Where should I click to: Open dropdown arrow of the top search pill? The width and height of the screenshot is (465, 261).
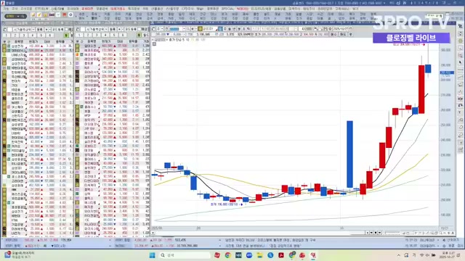18,16
